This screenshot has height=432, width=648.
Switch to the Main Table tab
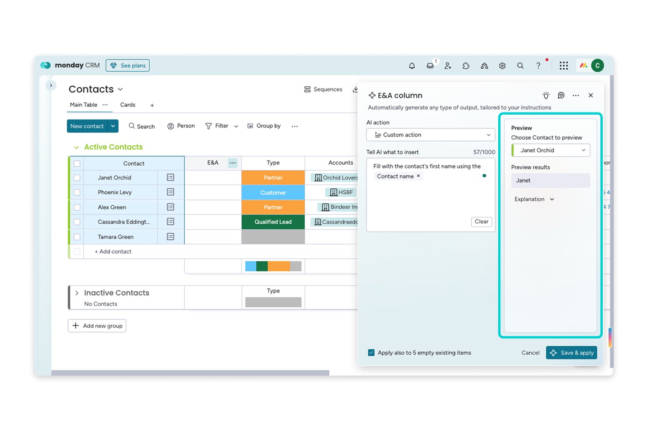[x=84, y=105]
